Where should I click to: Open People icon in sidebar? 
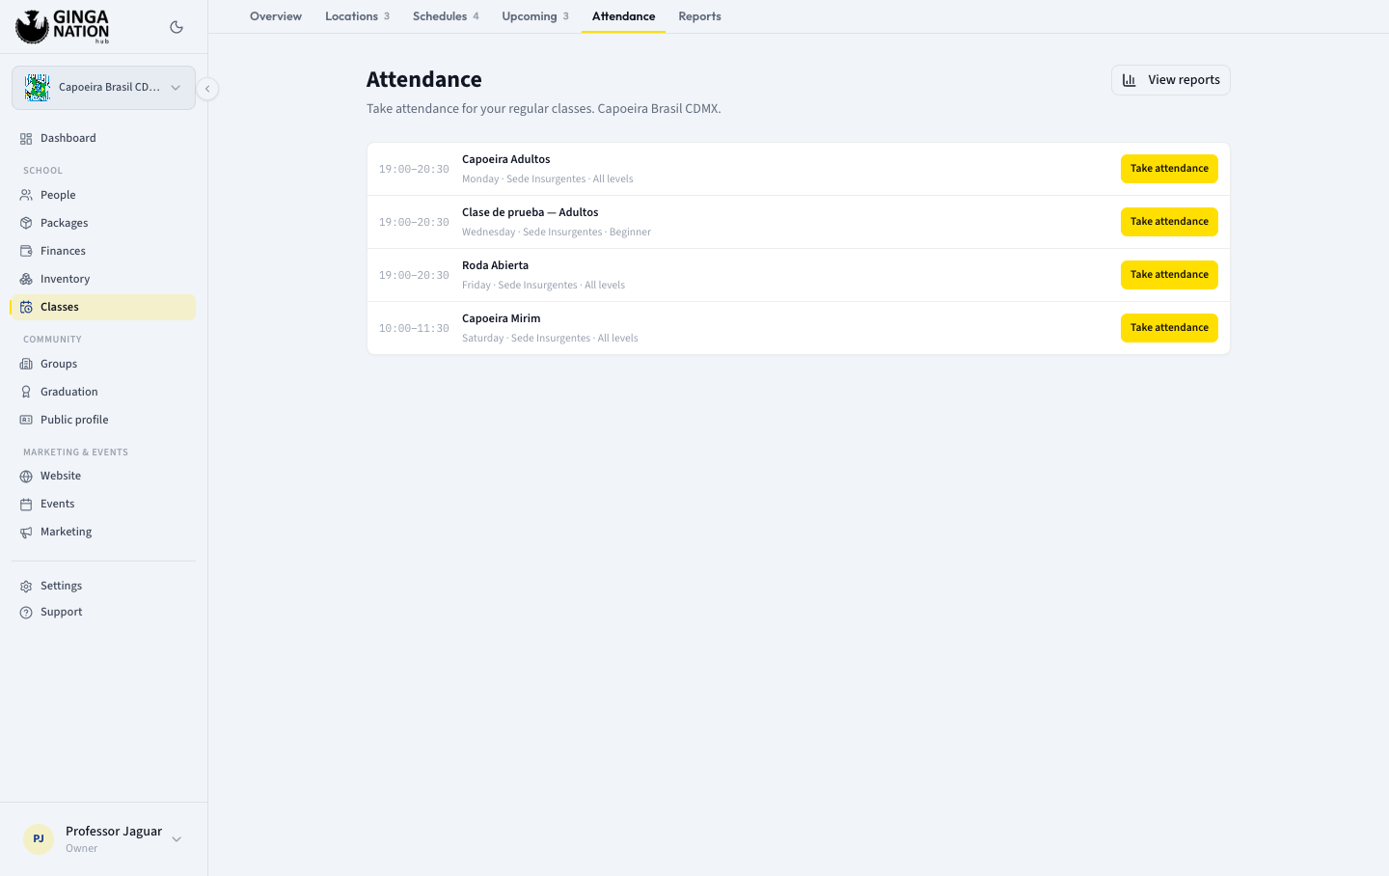[26, 195]
